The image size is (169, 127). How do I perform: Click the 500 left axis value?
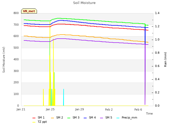(x=16, y=48)
